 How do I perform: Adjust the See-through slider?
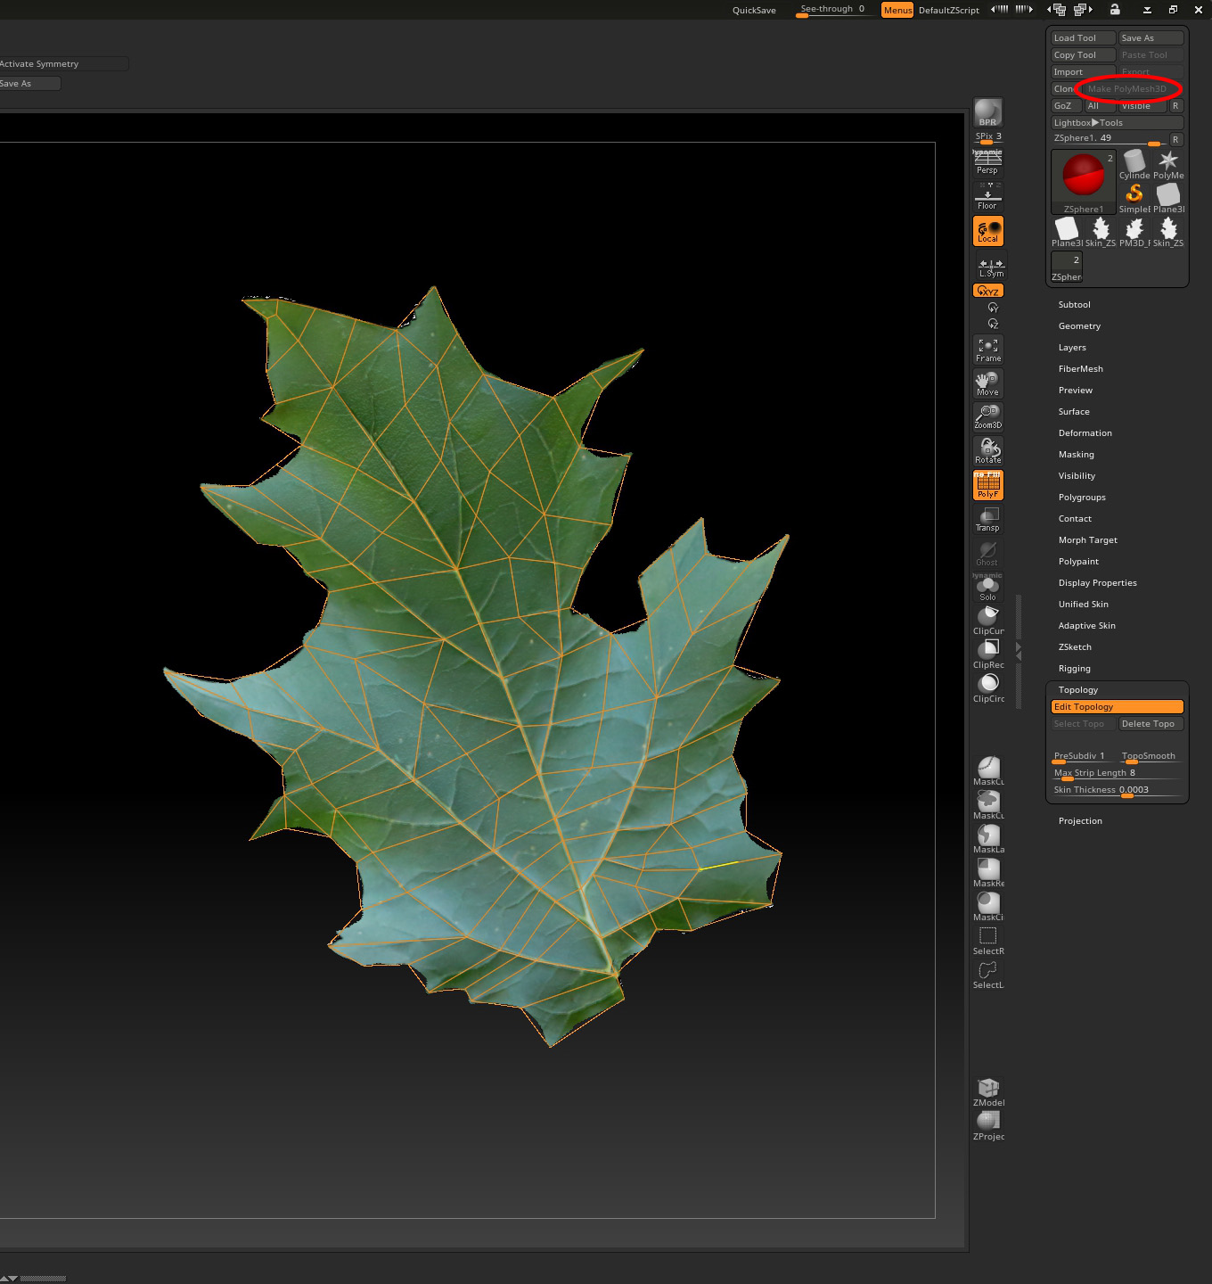833,10
